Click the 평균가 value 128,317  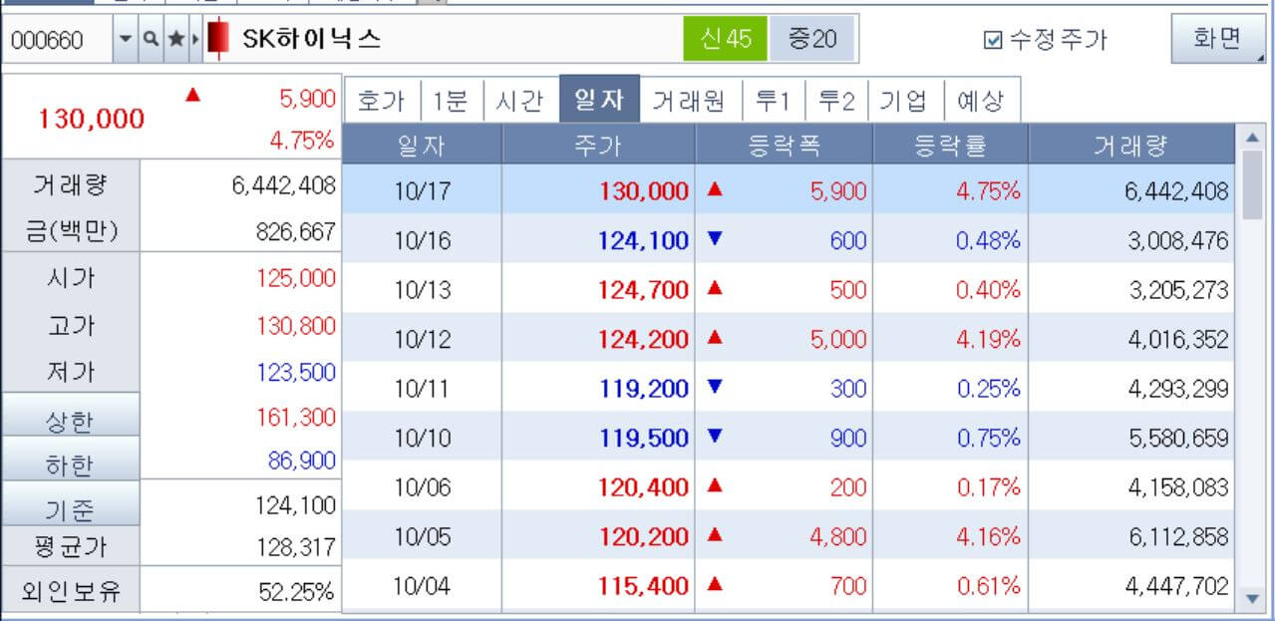(296, 547)
